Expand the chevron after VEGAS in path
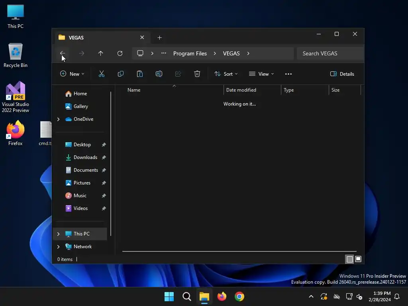The height and width of the screenshot is (306, 408). point(248,53)
